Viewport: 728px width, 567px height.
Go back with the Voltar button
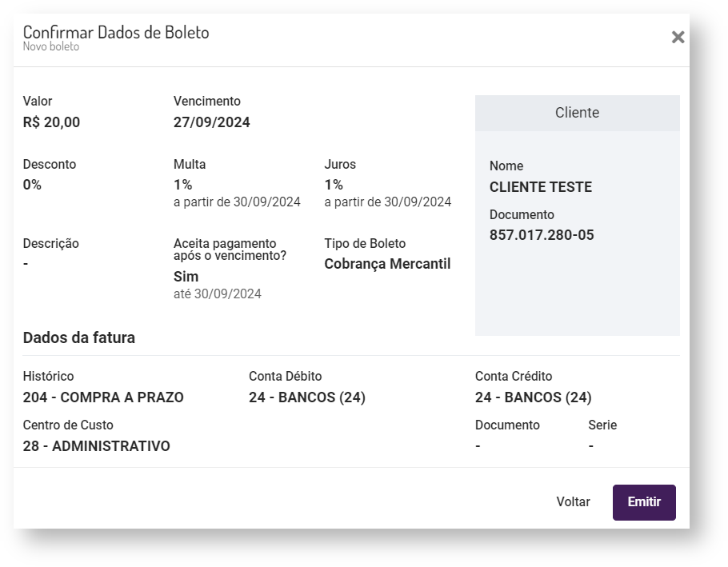click(x=573, y=502)
